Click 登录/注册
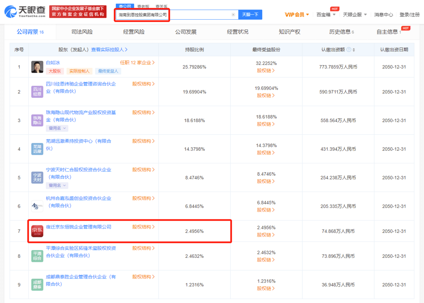The height and width of the screenshot is (303, 424). (409, 15)
